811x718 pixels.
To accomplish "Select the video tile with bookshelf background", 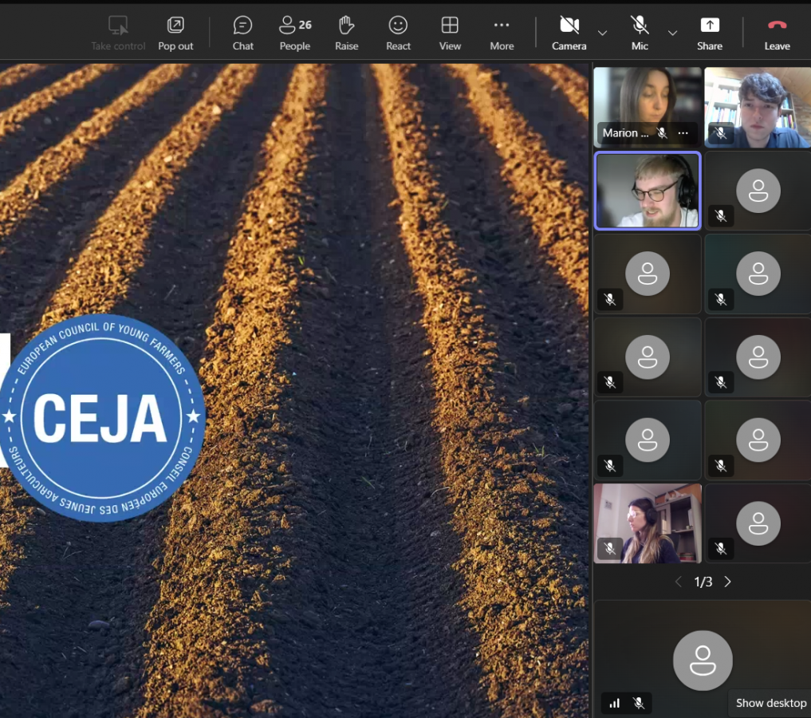I will click(x=757, y=108).
